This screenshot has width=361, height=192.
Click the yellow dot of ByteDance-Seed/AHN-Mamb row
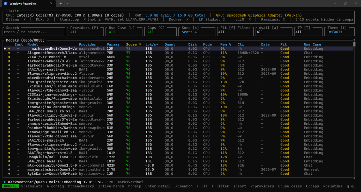(9, 174)
